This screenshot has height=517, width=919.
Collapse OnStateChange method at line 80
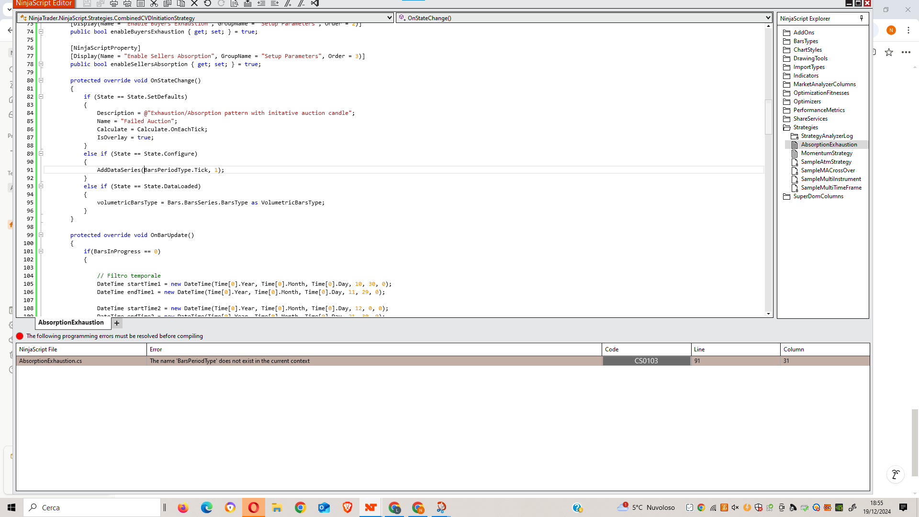click(x=41, y=80)
